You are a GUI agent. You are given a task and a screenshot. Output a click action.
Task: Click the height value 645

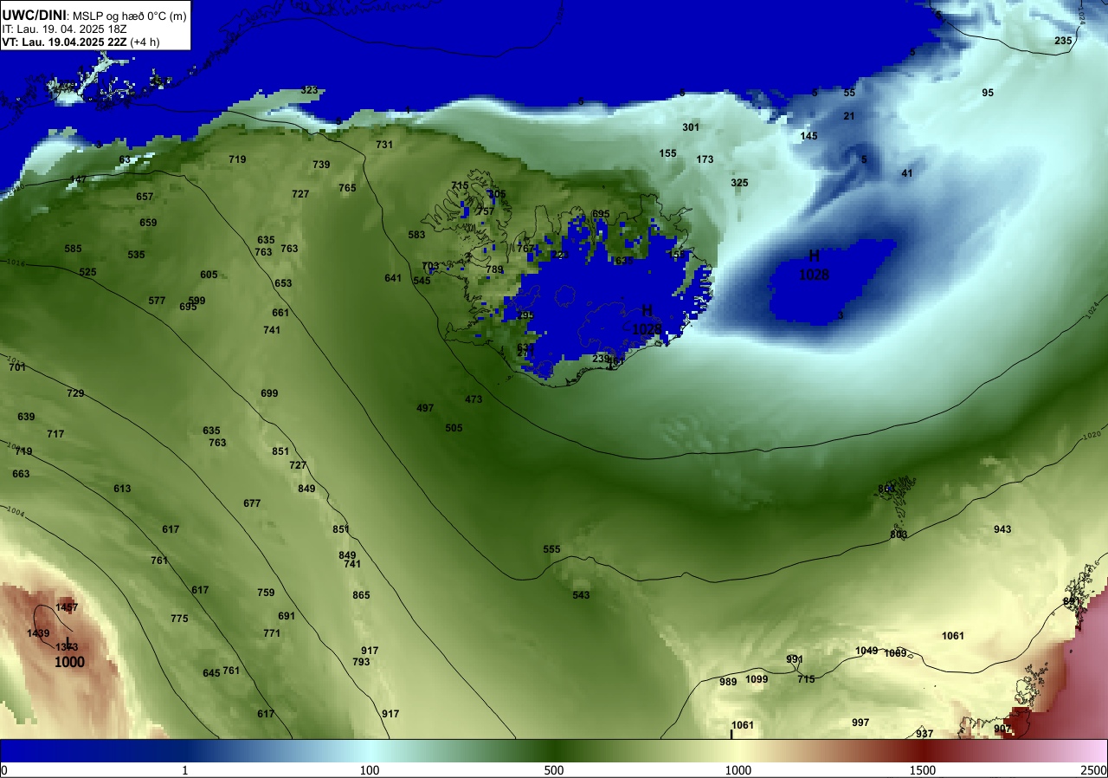pos(211,673)
